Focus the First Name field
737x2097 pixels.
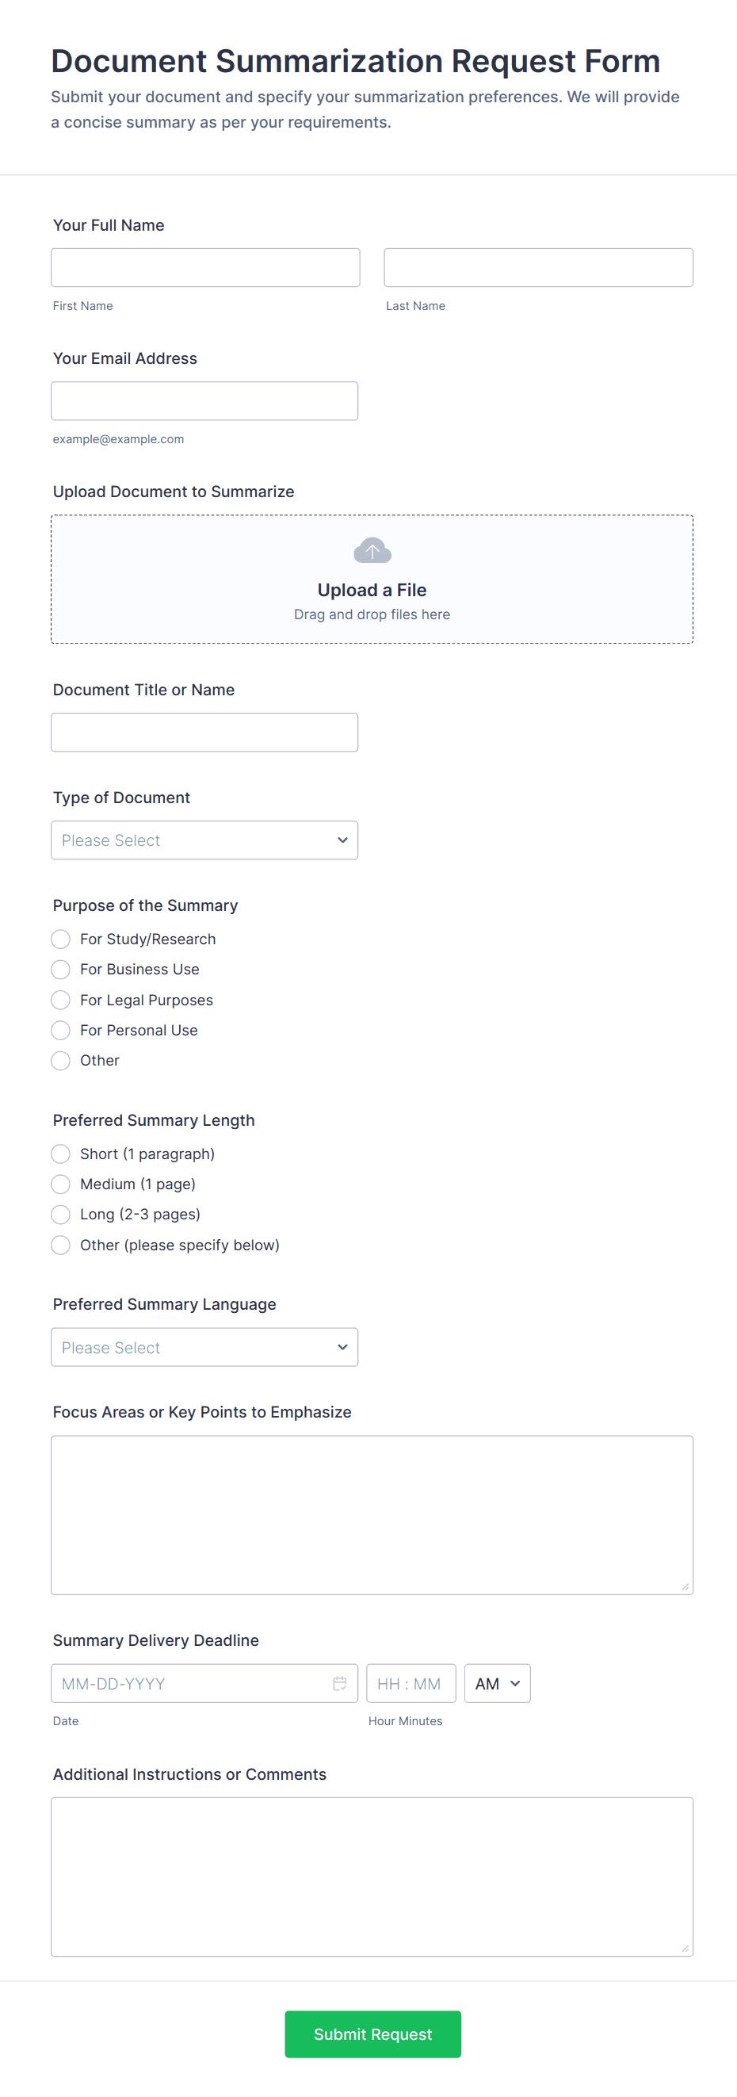click(x=205, y=268)
